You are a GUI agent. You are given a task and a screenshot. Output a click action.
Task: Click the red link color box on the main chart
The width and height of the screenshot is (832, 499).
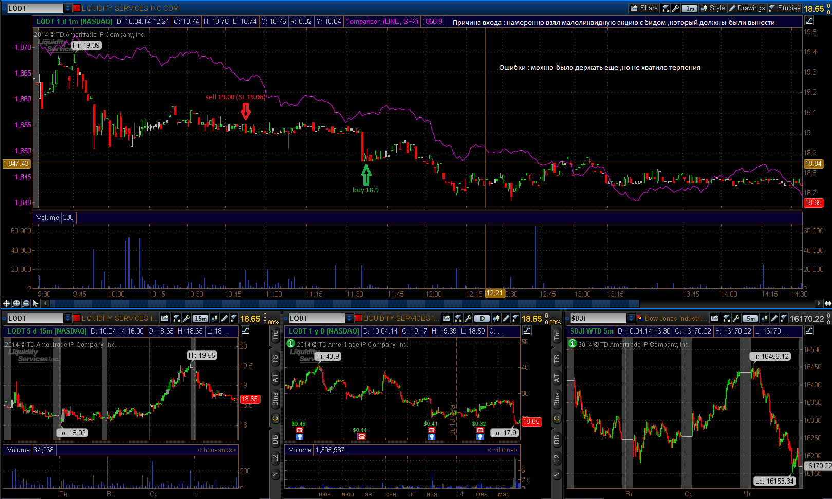77,8
